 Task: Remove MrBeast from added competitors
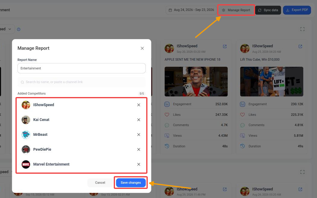[x=139, y=135]
